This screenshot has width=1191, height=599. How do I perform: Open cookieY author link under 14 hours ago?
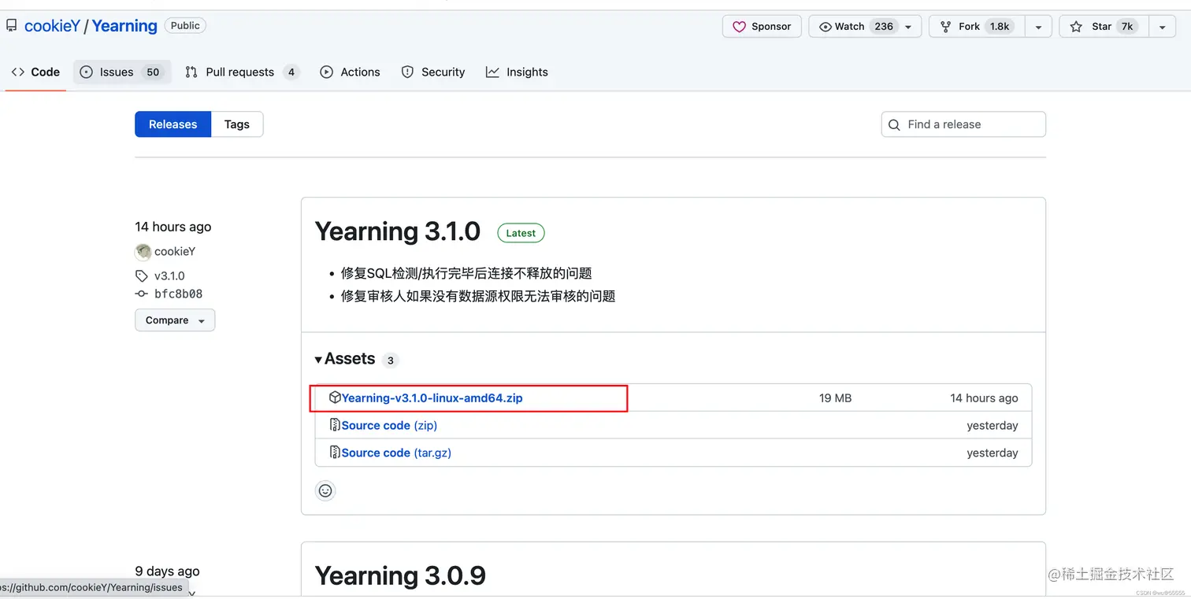175,252
